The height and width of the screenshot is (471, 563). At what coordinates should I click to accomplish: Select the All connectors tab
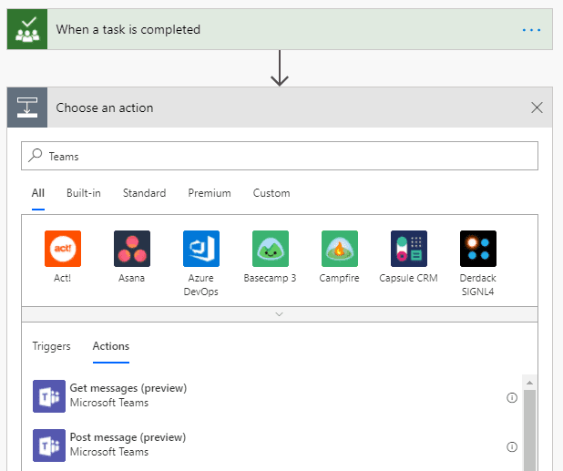(38, 193)
